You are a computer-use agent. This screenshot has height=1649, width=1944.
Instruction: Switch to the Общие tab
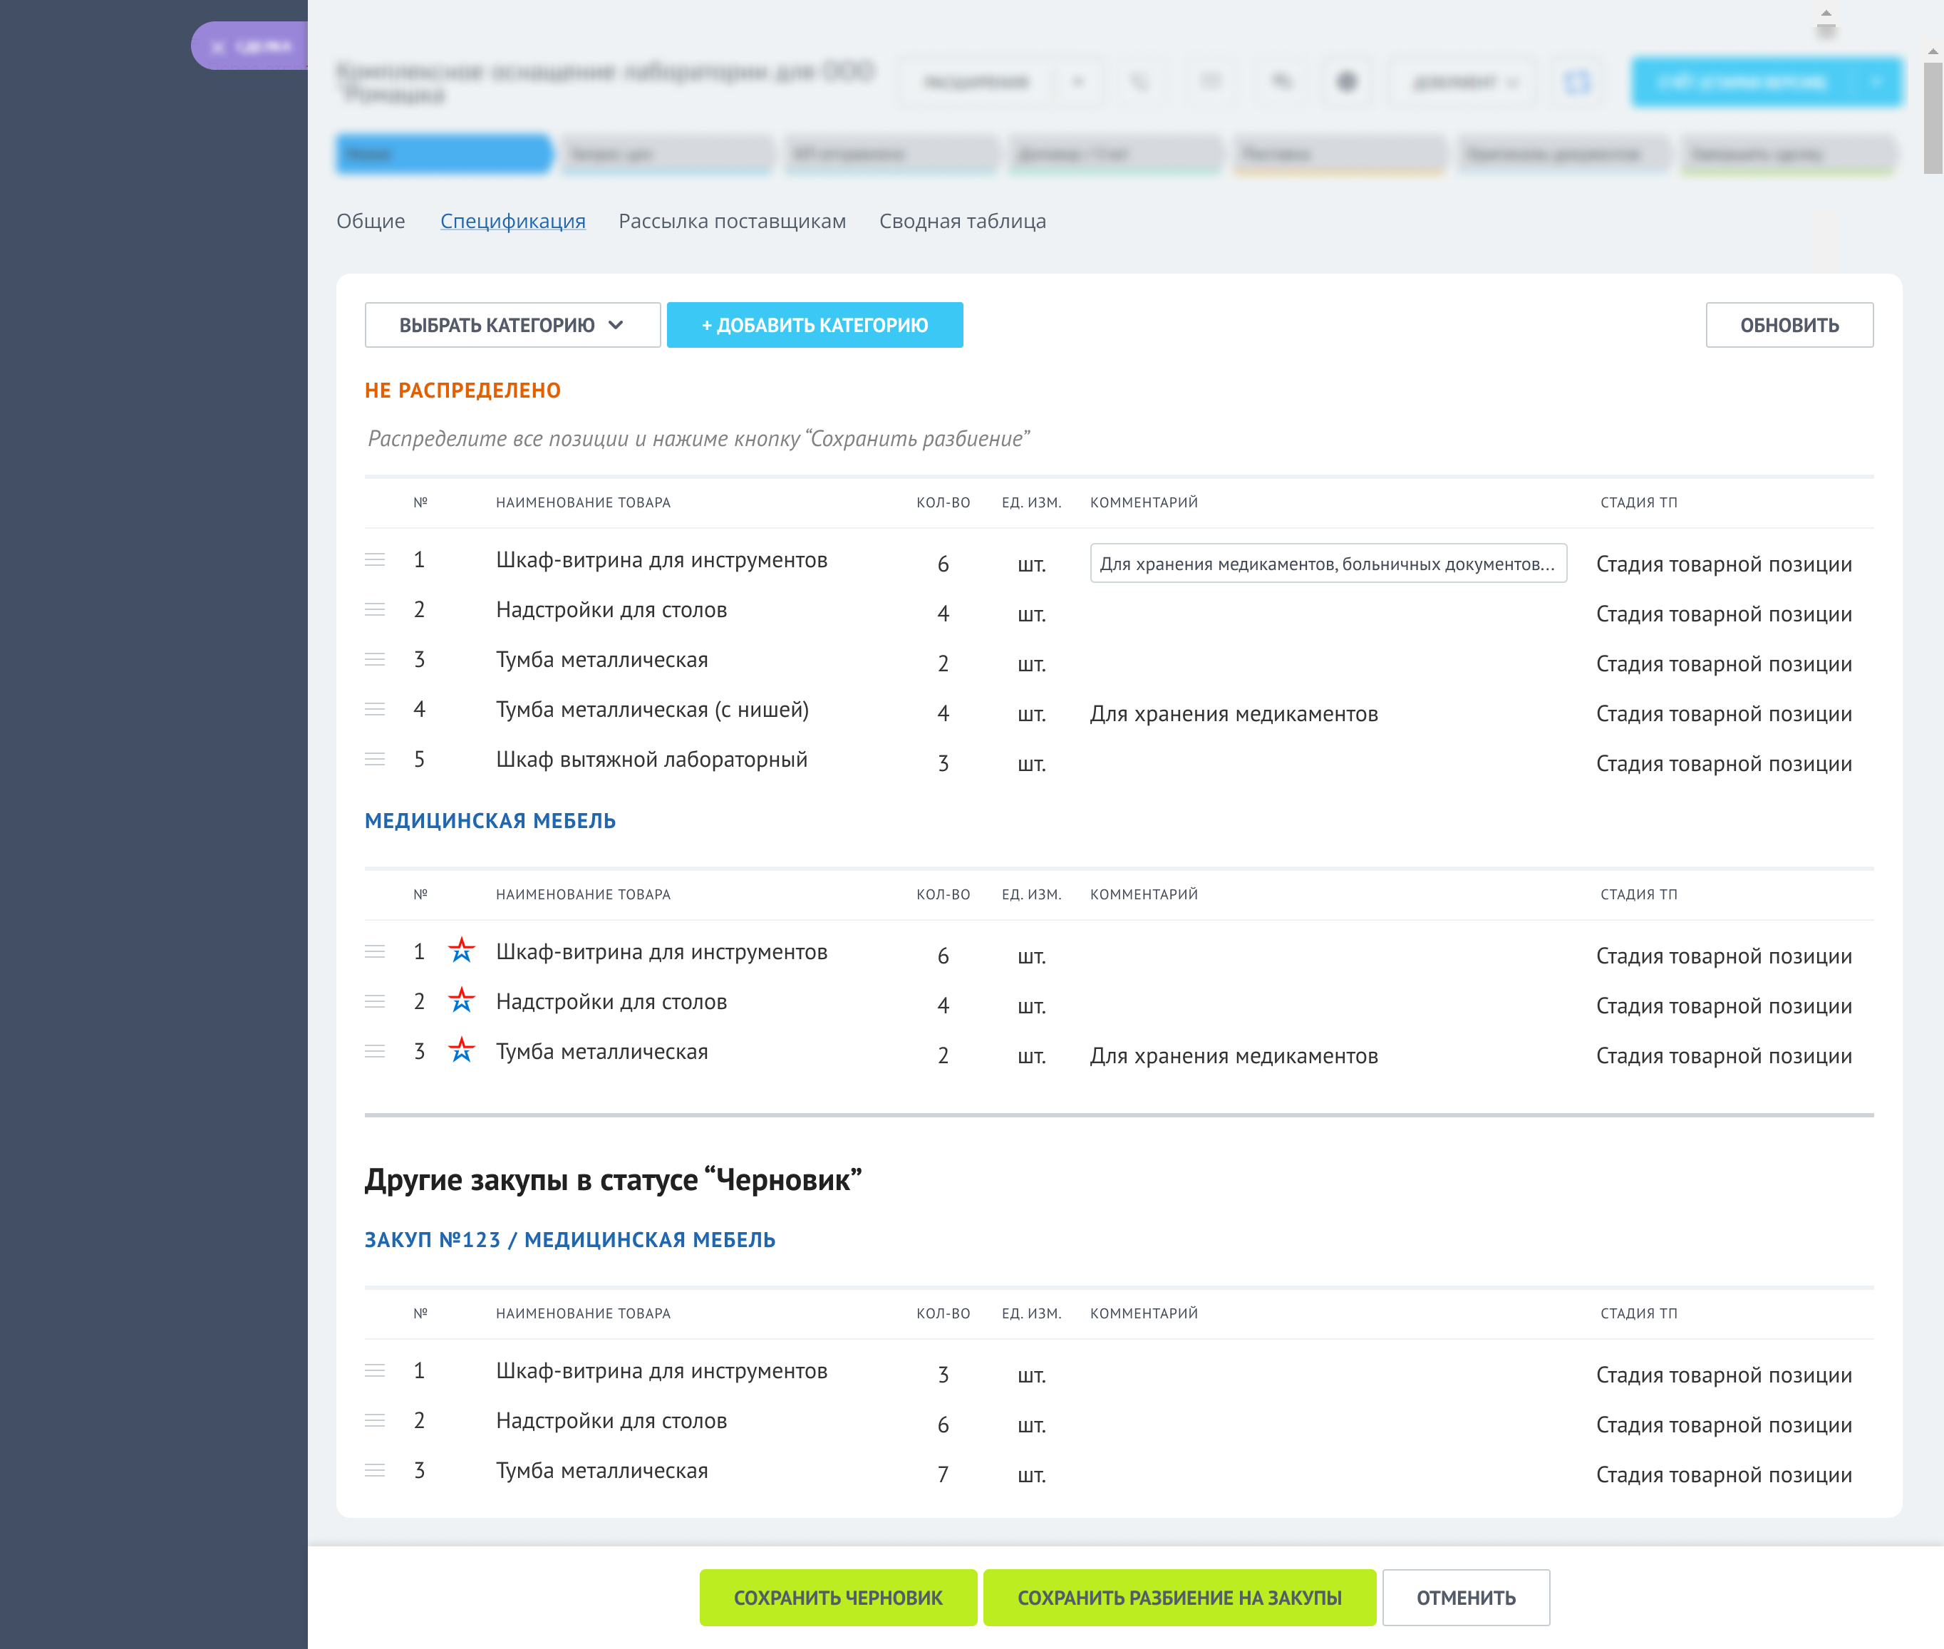point(370,222)
